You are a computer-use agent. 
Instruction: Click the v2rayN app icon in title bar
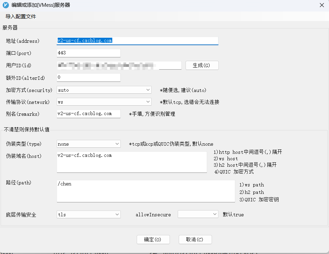coord(6,5)
